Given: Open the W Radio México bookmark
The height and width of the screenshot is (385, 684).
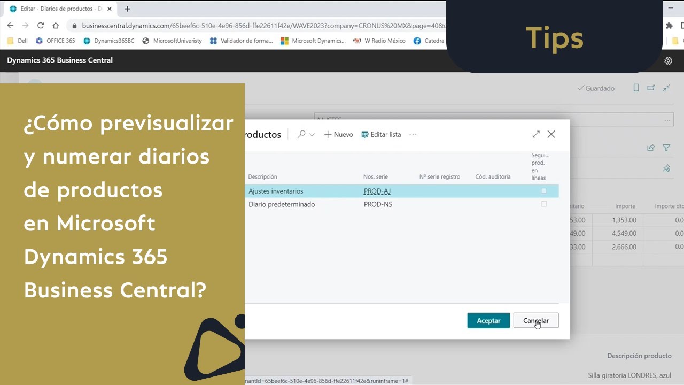Looking at the screenshot, I should pyautogui.click(x=379, y=41).
